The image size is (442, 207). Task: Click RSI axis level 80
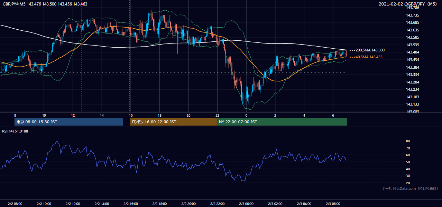[x=408, y=141]
